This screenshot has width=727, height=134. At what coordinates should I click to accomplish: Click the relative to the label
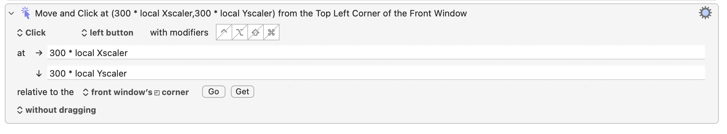46,92
